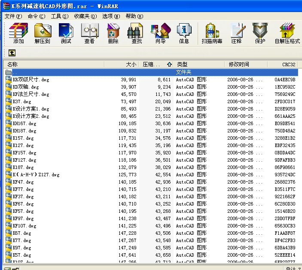
Task: Select file KF37.dwg
Action: [23, 196]
